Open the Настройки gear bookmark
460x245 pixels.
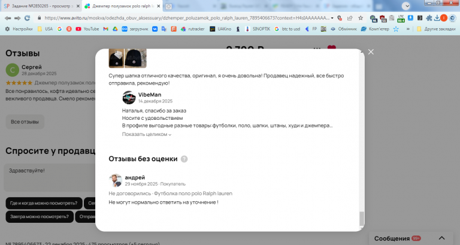19,29
